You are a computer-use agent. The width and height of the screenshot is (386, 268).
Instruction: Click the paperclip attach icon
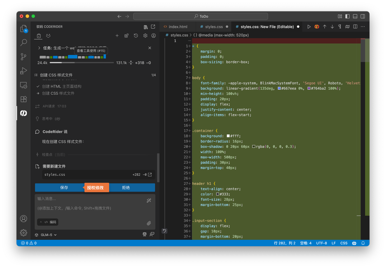coord(149,223)
